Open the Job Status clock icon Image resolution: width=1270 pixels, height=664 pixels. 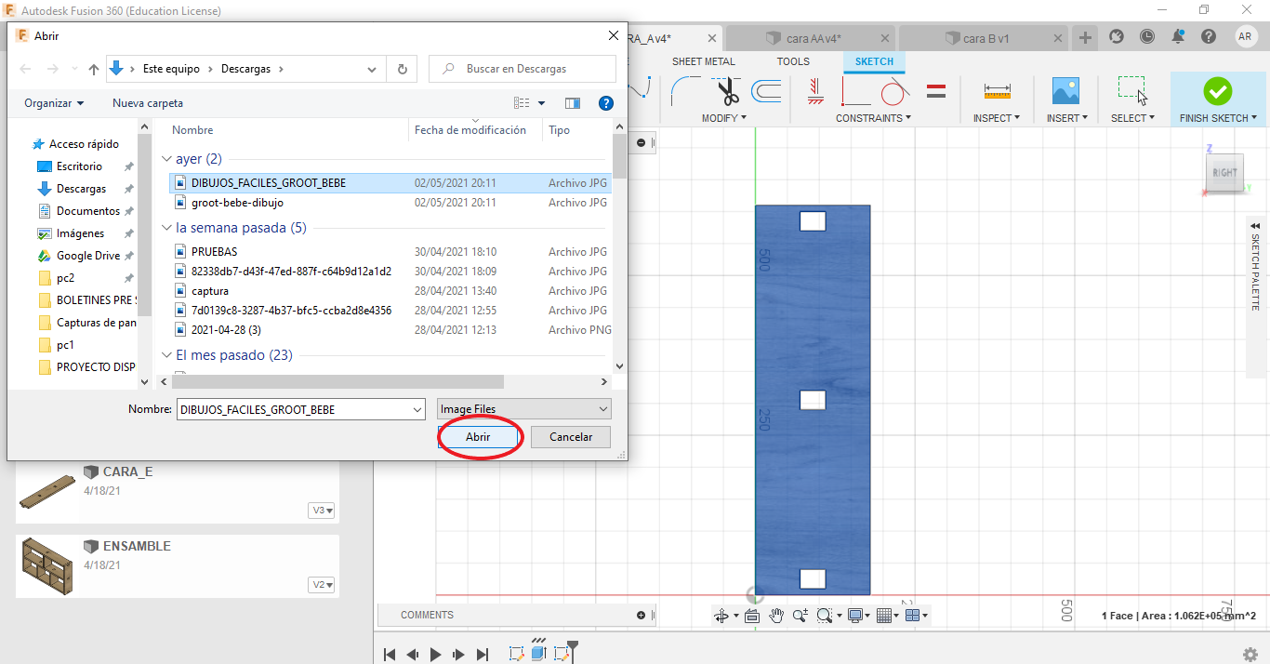pos(1147,37)
